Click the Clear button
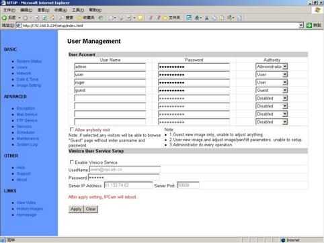 click(91, 209)
